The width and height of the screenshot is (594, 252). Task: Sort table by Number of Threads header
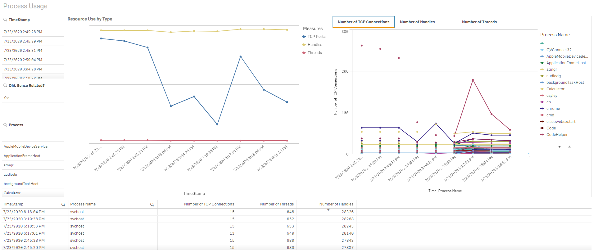pyautogui.click(x=277, y=204)
